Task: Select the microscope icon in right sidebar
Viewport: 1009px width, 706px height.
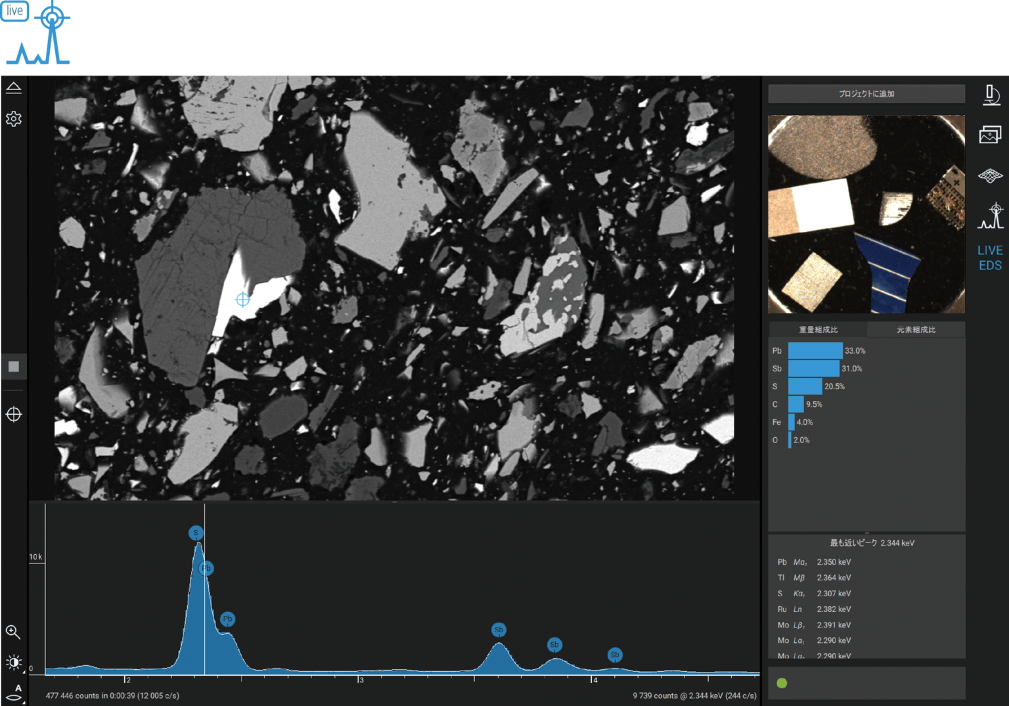Action: click(x=991, y=95)
